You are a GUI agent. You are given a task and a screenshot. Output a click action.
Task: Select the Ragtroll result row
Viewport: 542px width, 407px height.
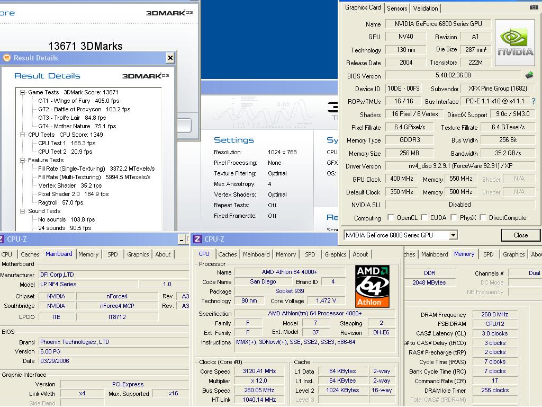61,202
